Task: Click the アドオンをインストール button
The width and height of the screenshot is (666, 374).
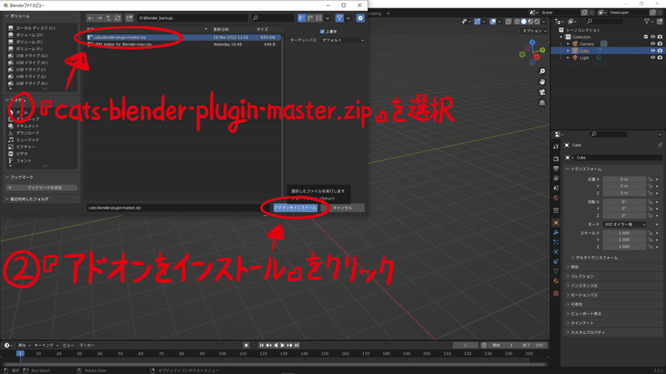Action: [x=296, y=208]
